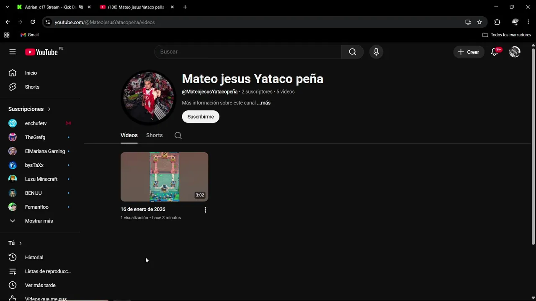This screenshot has width=536, height=301.
Task: Expand channel description with ...más
Action: [264, 103]
